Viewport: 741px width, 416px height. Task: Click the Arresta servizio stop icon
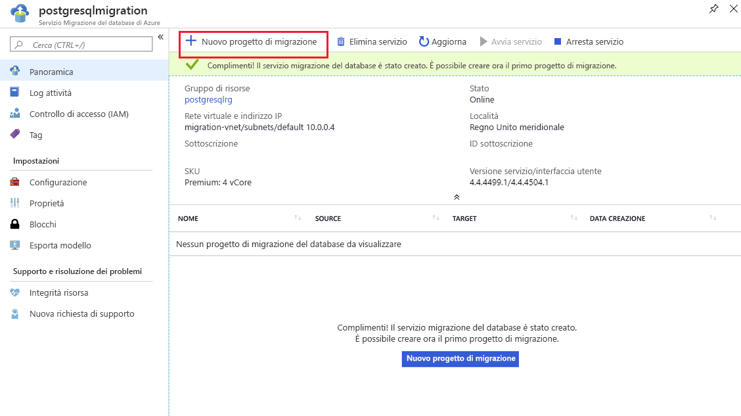[x=558, y=41]
